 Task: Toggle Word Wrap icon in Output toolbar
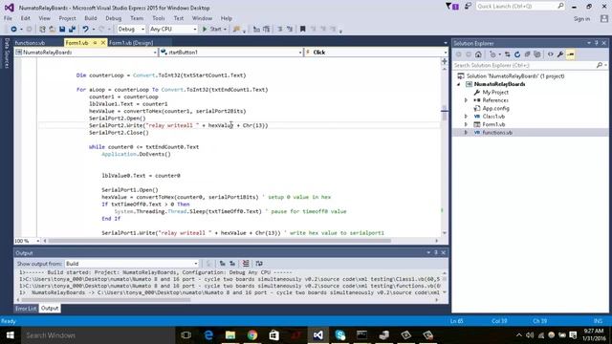tap(259, 264)
